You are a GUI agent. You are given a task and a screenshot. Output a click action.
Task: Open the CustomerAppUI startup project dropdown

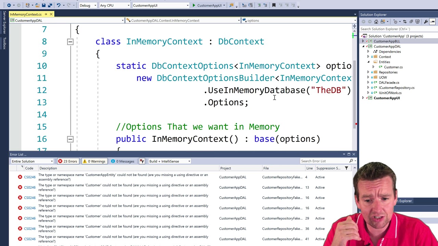(160, 5)
